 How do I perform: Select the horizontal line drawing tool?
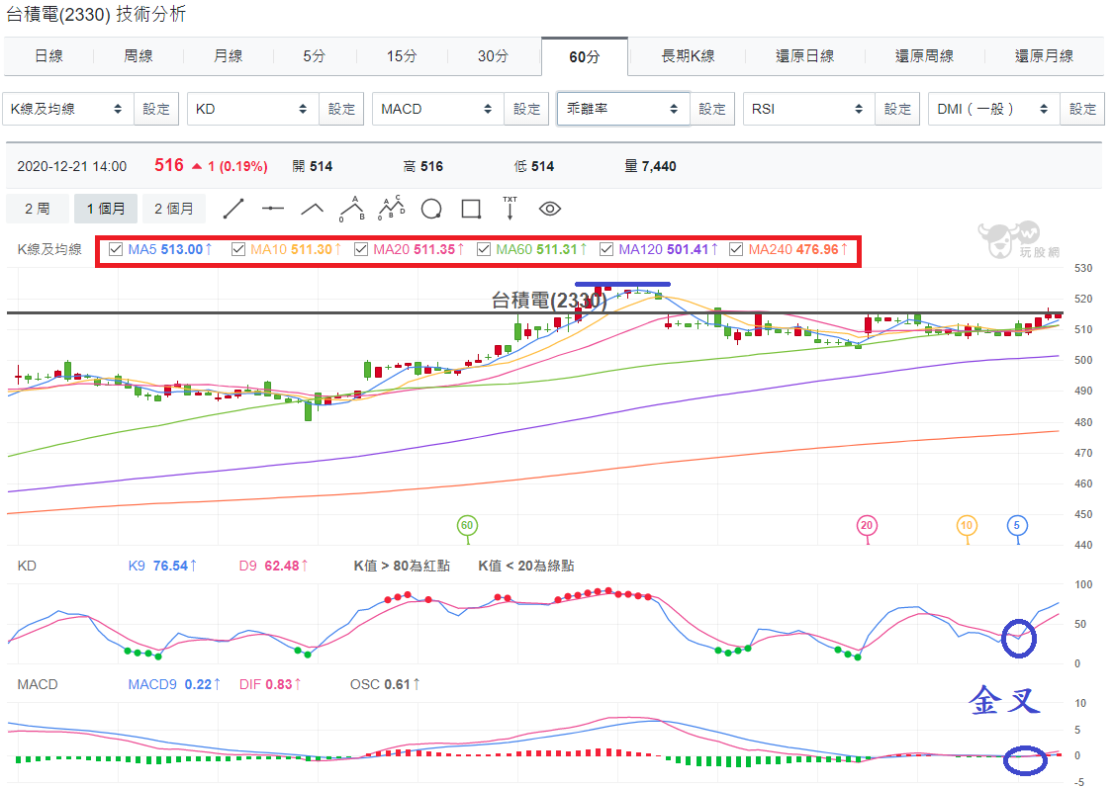pyautogui.click(x=273, y=209)
